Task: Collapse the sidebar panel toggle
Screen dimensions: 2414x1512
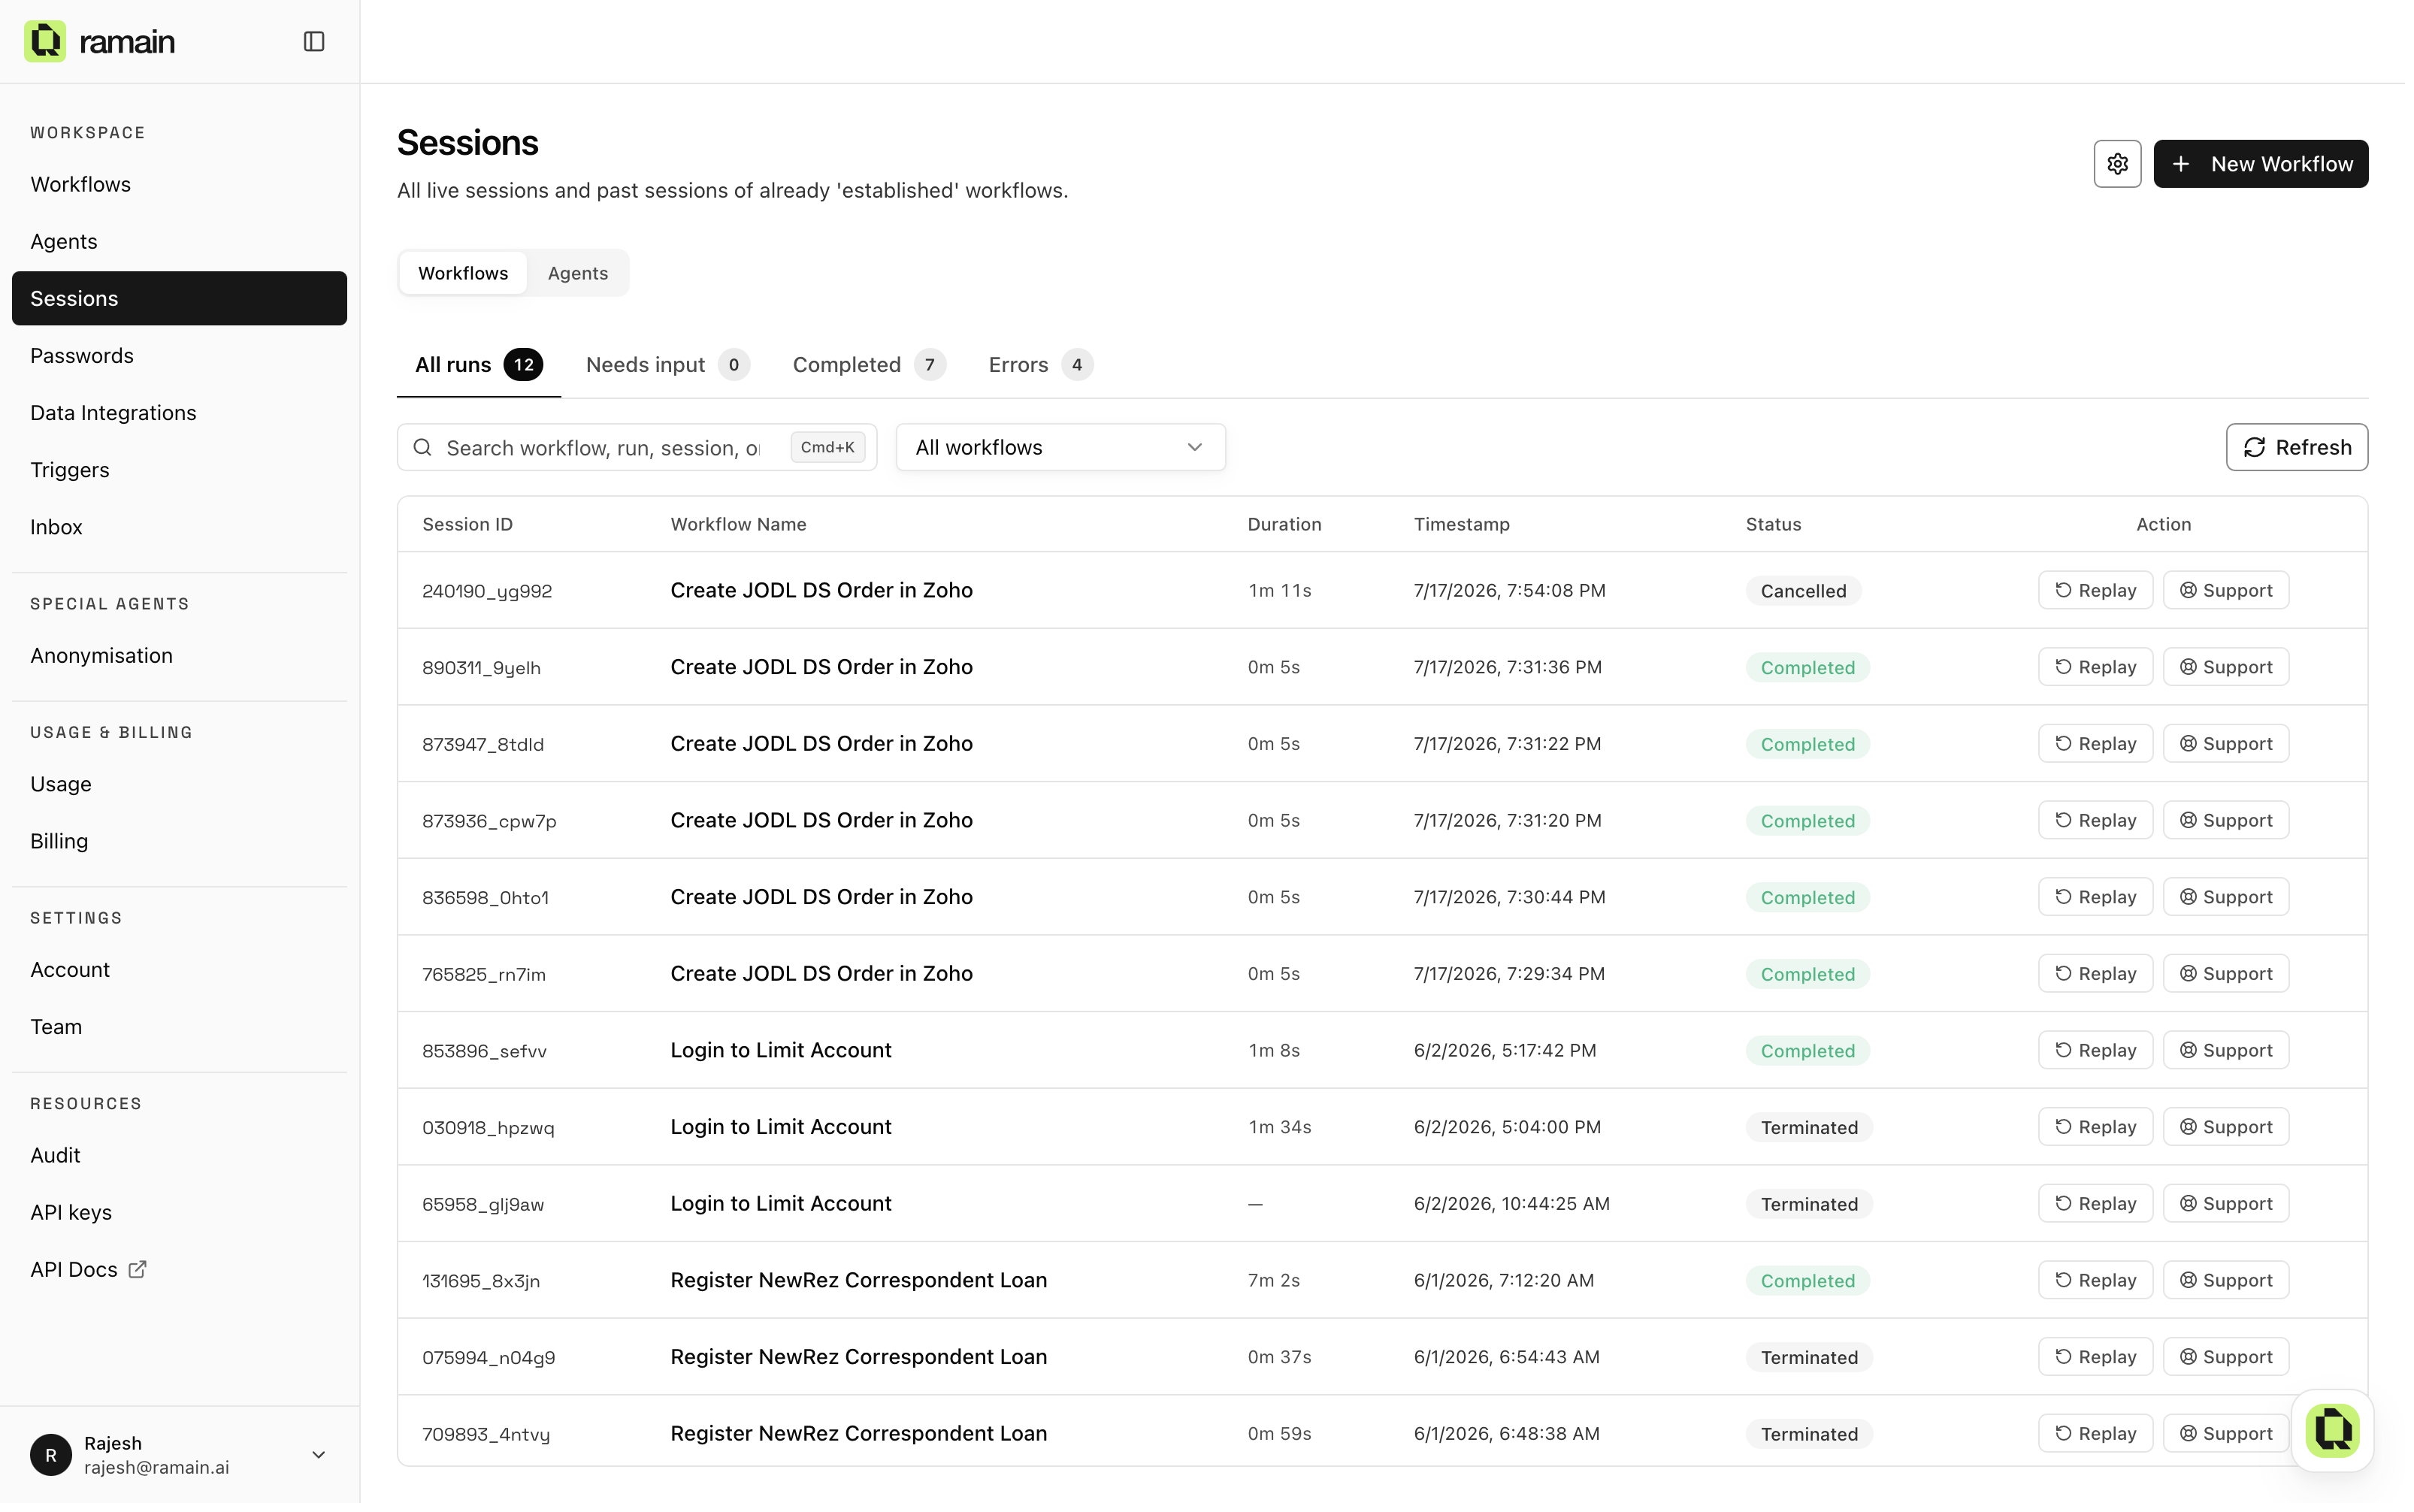Action: pos(314,41)
